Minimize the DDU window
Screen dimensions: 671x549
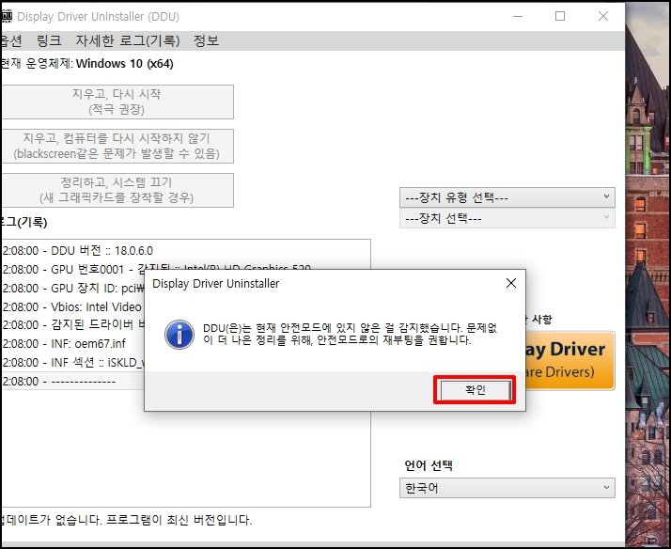click(518, 16)
